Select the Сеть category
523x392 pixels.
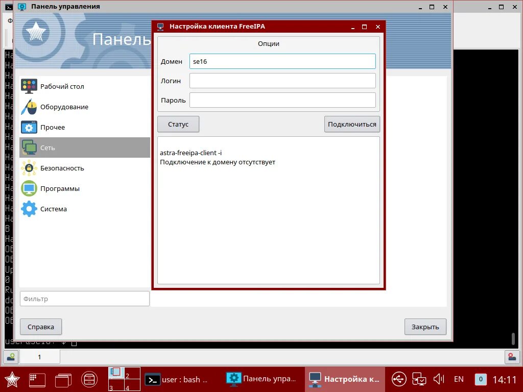coord(85,148)
